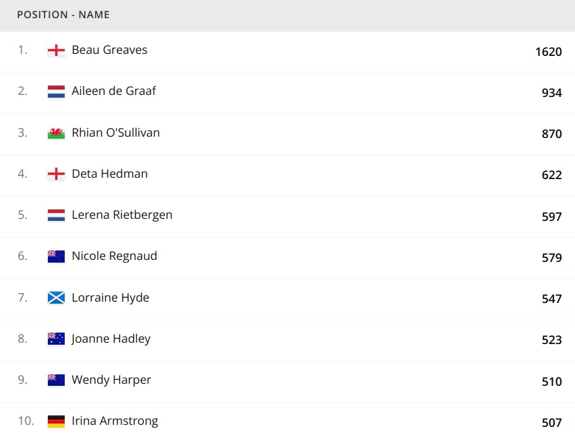Click Australia flag beside Joanne Hadley
This screenshot has width=575, height=441.
56,339
